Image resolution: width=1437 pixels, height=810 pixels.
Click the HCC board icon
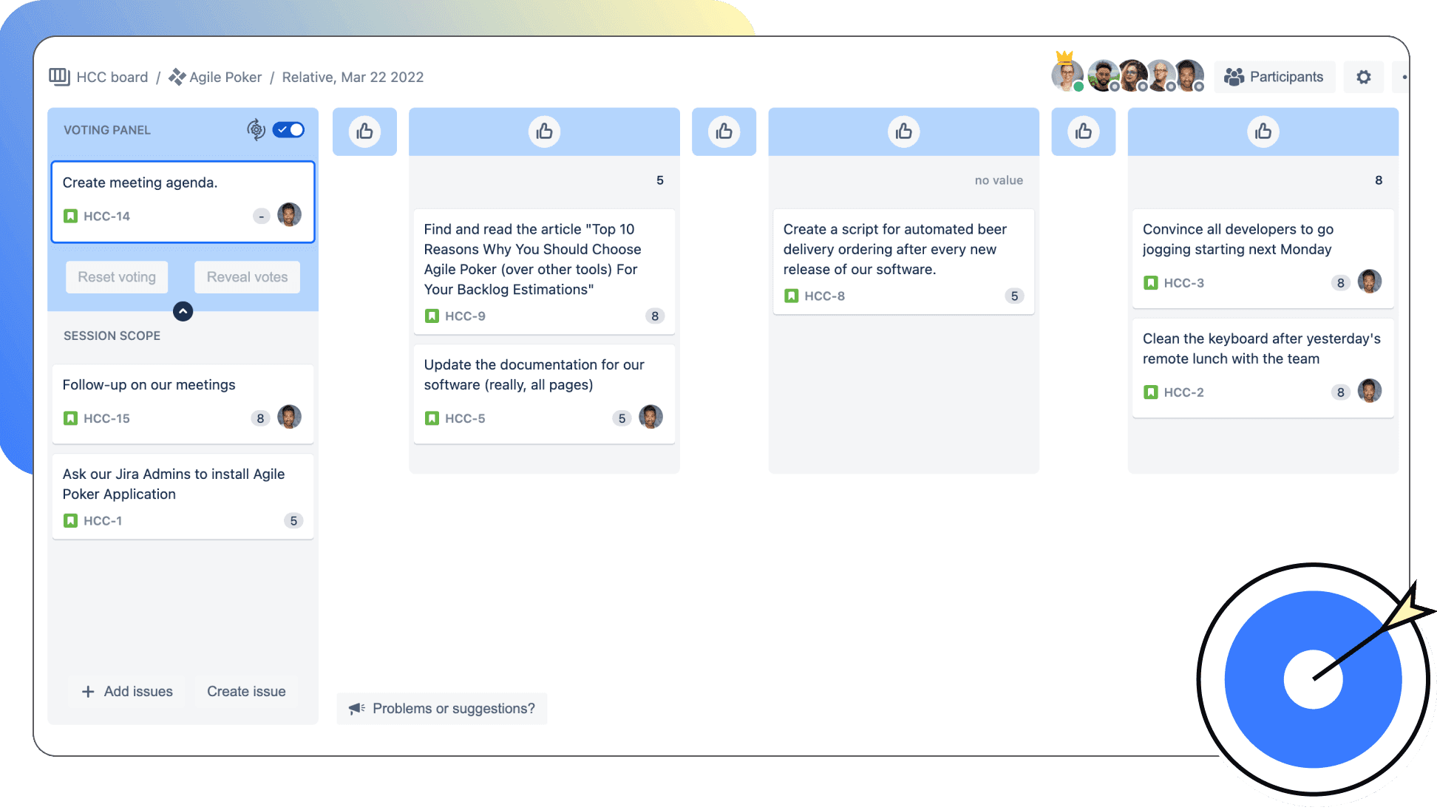point(62,78)
